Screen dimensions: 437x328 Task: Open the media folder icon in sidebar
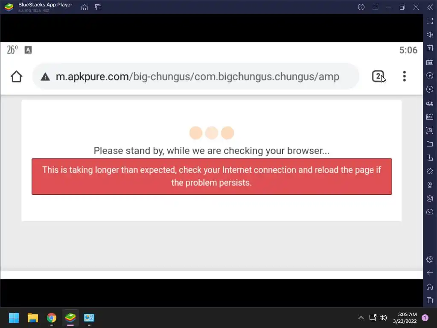pos(430,144)
